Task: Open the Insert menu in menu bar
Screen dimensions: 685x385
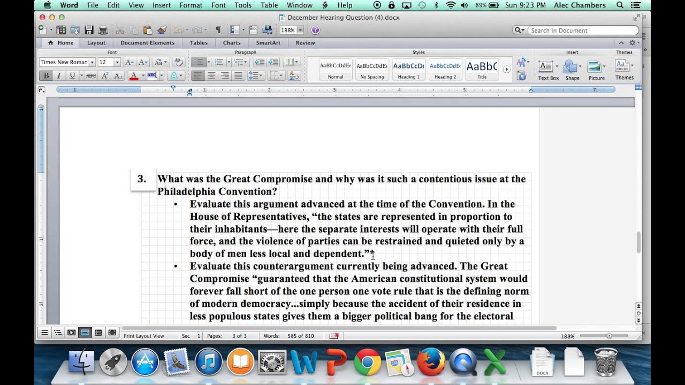Action: tap(162, 5)
